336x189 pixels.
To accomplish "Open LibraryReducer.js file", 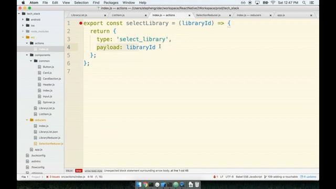I will (x=49, y=138).
